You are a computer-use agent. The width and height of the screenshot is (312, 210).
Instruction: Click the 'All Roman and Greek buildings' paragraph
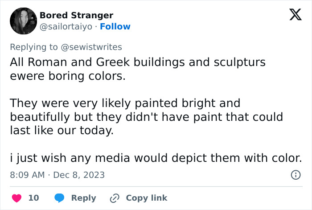[137, 69]
